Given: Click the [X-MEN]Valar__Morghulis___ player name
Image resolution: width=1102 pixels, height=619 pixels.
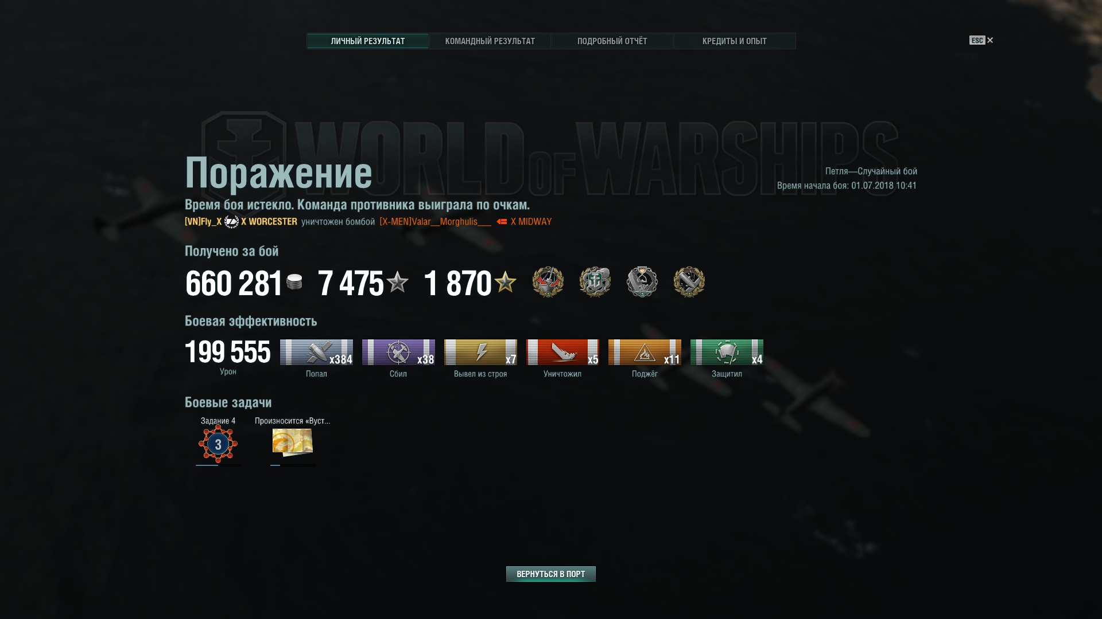Looking at the screenshot, I should tap(435, 222).
